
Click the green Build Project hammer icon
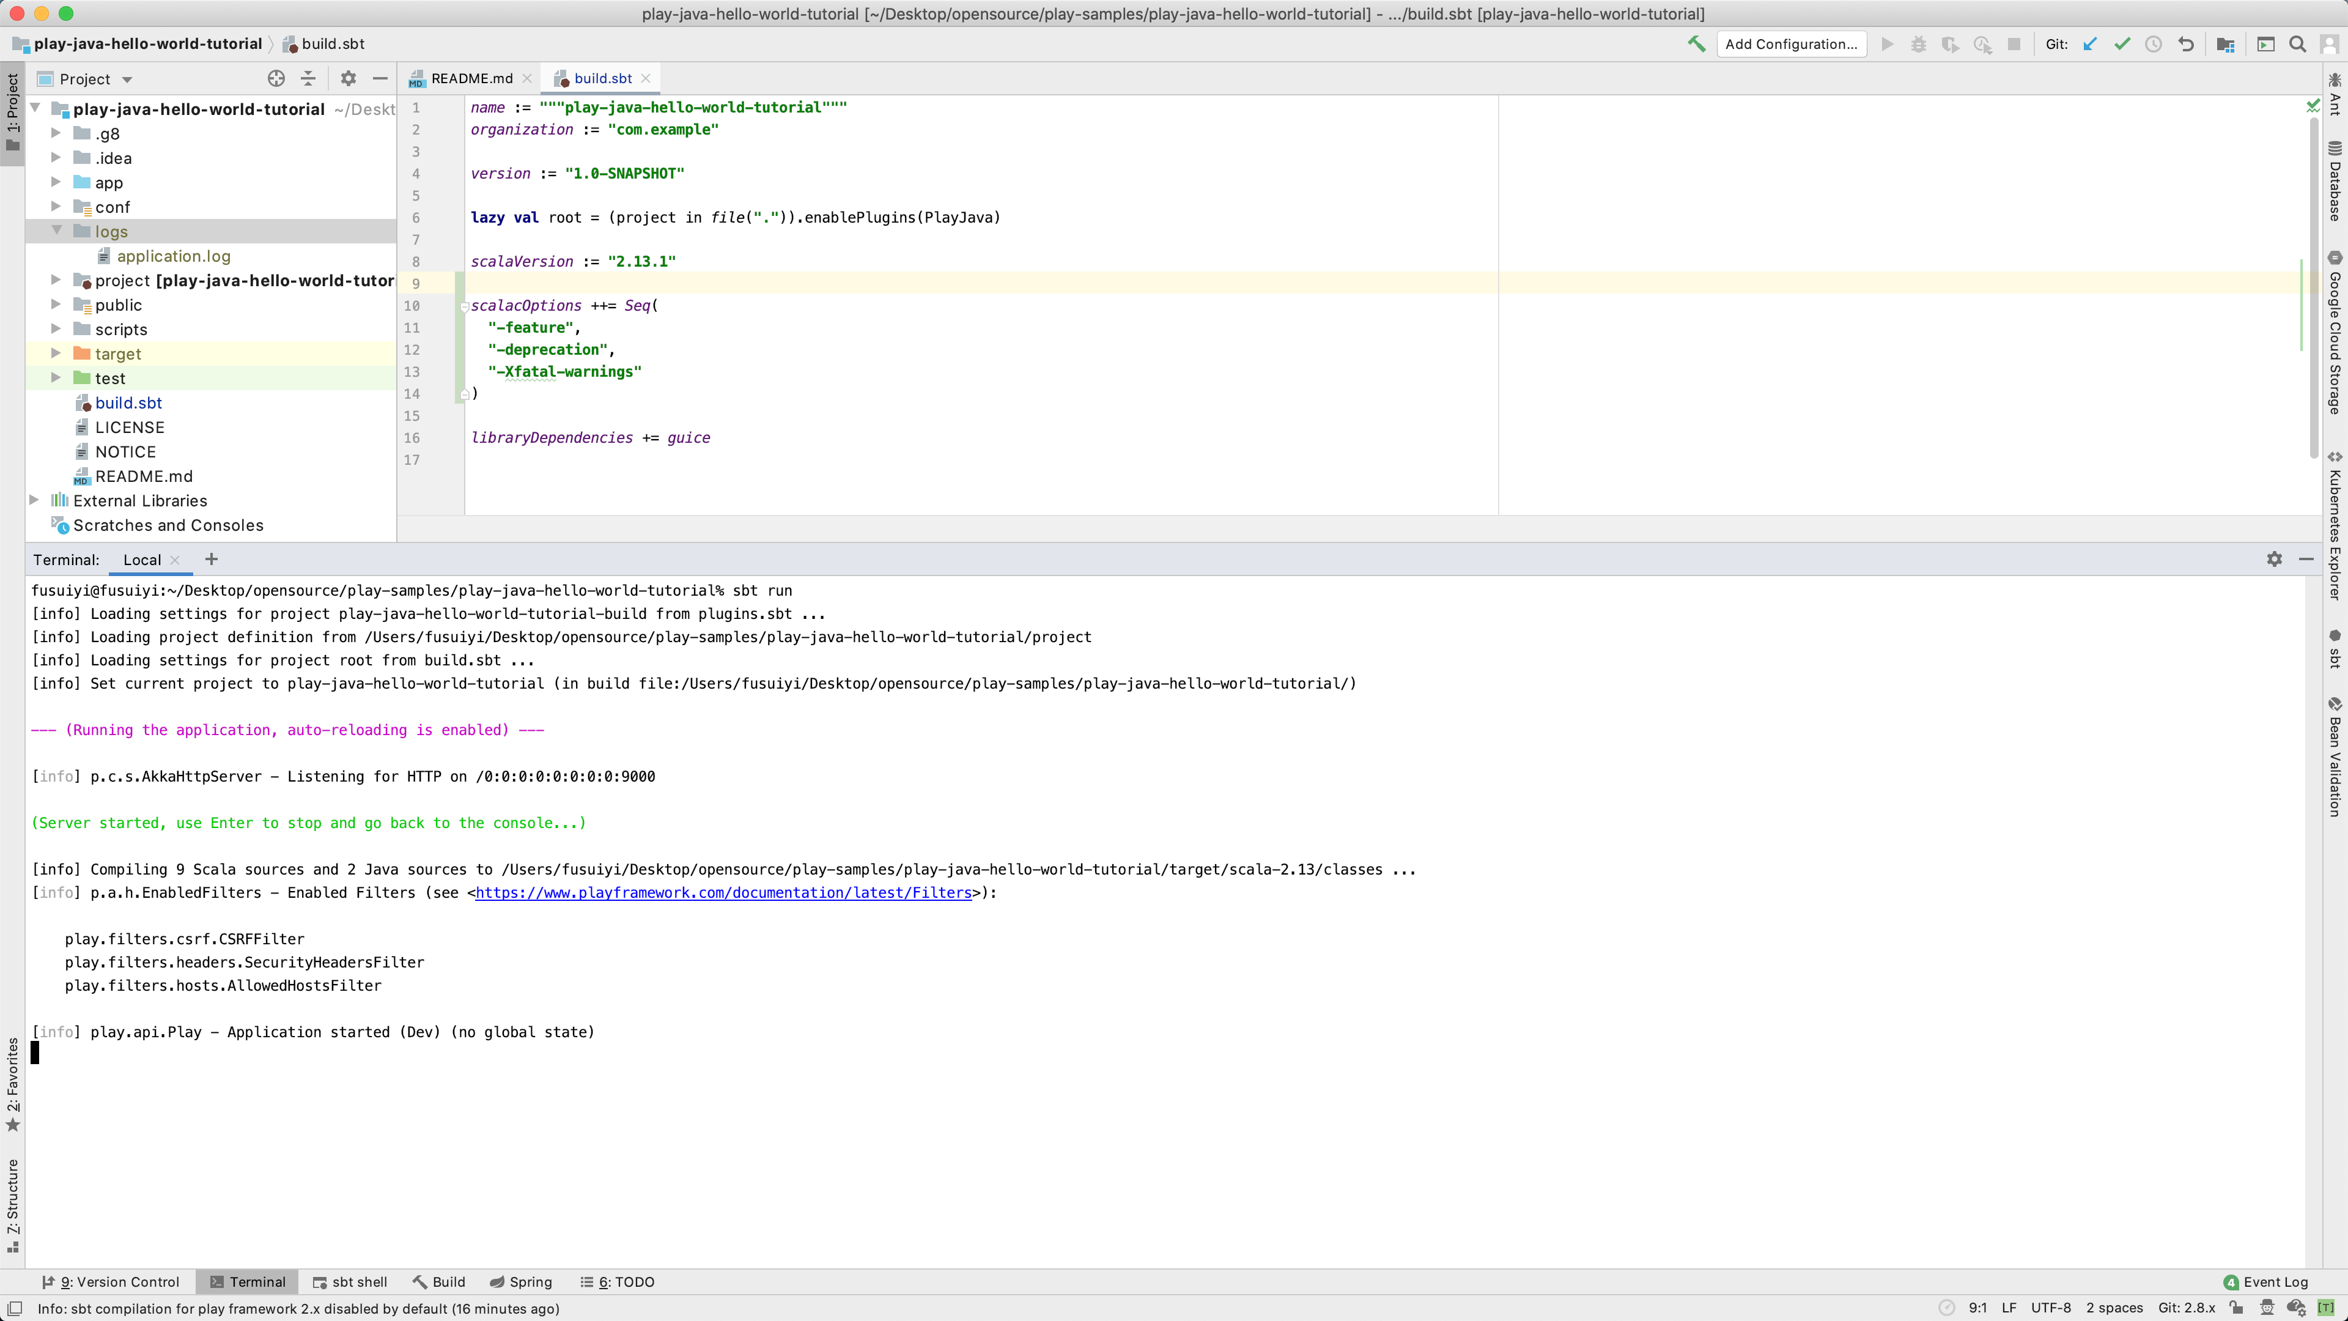(x=1696, y=44)
